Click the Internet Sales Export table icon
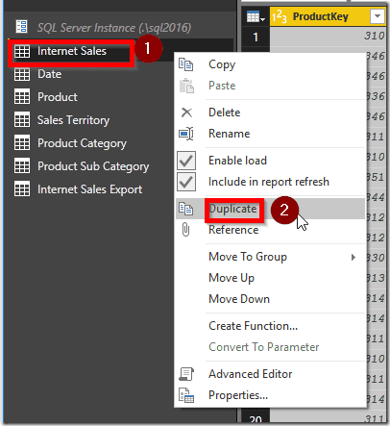Image resolution: width=390 pixels, height=426 pixels. pos(22,189)
